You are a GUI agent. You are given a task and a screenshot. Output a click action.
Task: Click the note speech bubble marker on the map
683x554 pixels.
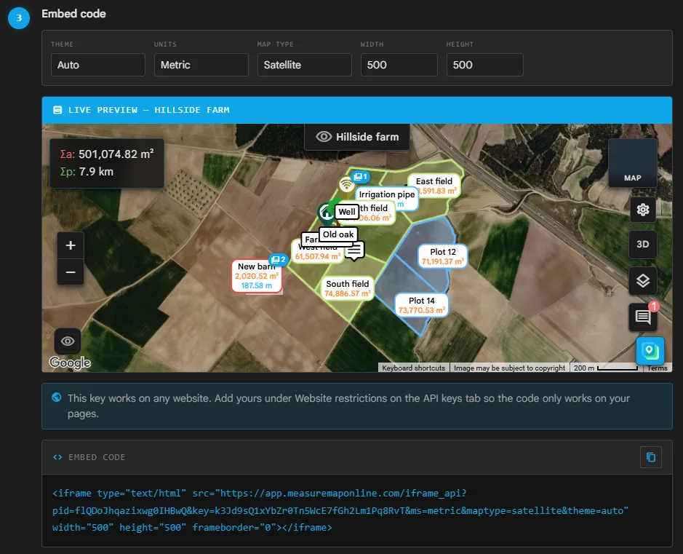[354, 250]
